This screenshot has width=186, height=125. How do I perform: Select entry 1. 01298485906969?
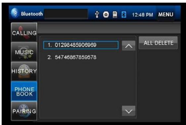click(81, 45)
